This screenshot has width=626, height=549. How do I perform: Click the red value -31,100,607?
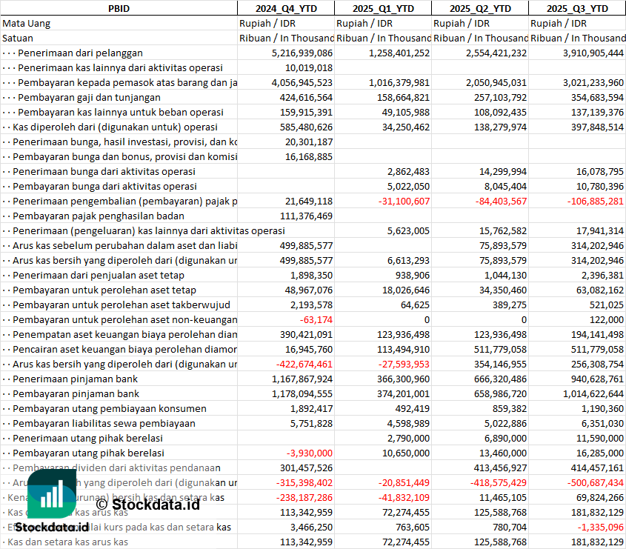(x=404, y=202)
